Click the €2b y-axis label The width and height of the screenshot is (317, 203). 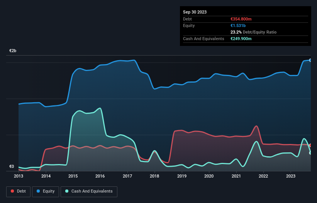point(13,51)
